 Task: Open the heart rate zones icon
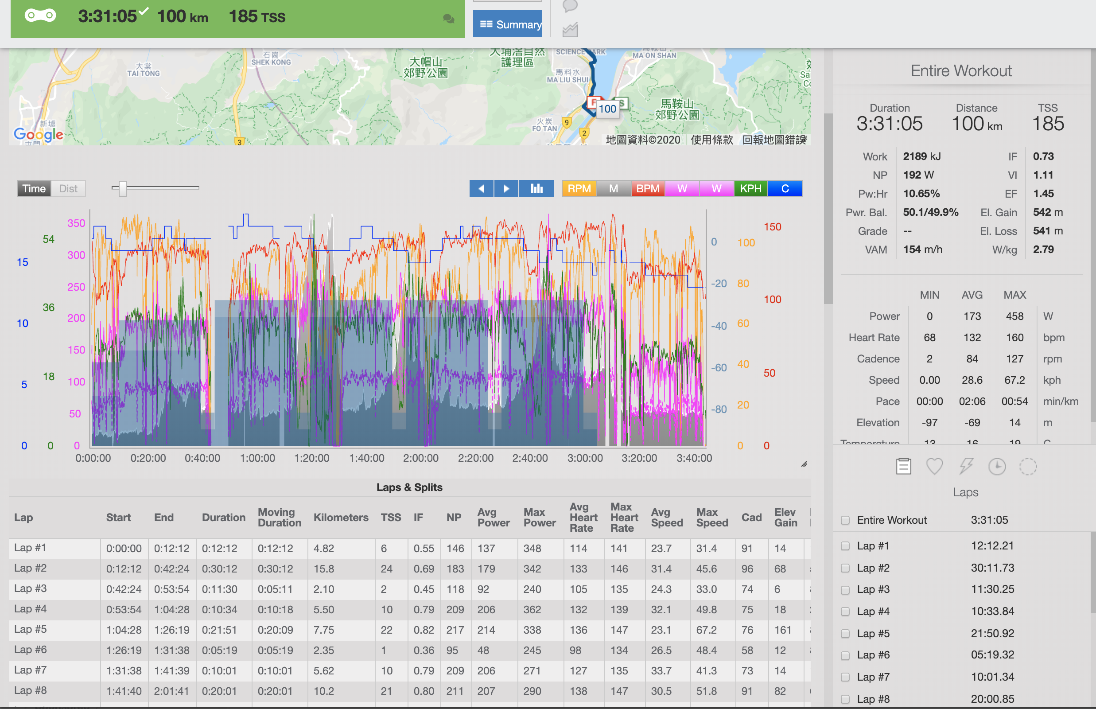click(934, 466)
